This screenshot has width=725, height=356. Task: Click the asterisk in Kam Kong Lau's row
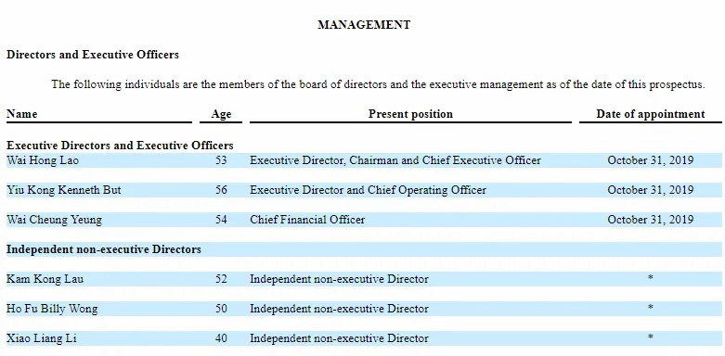tap(651, 278)
